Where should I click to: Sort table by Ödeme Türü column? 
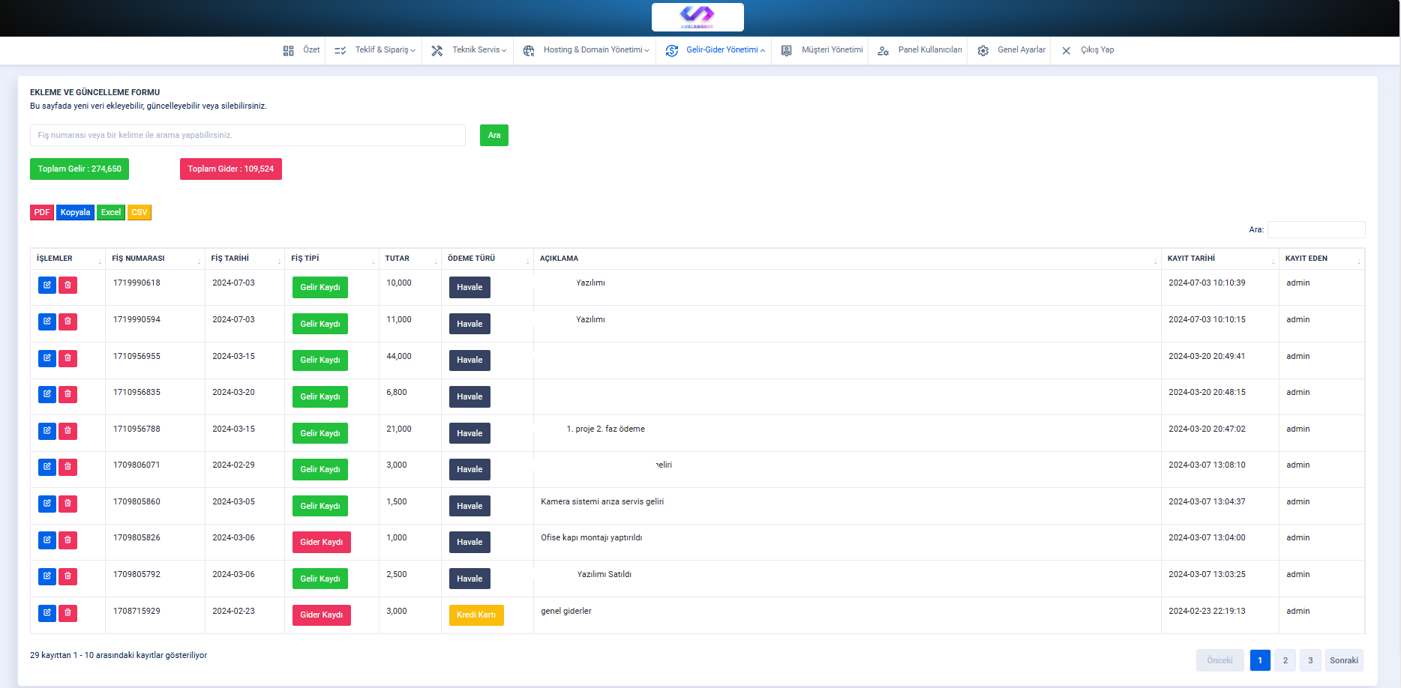click(x=487, y=259)
